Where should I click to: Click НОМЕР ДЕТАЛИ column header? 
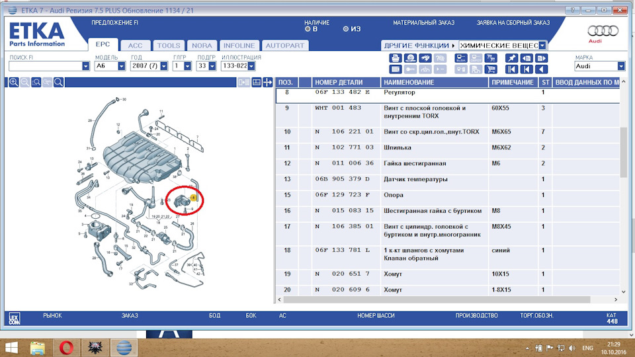pyautogui.click(x=346, y=82)
